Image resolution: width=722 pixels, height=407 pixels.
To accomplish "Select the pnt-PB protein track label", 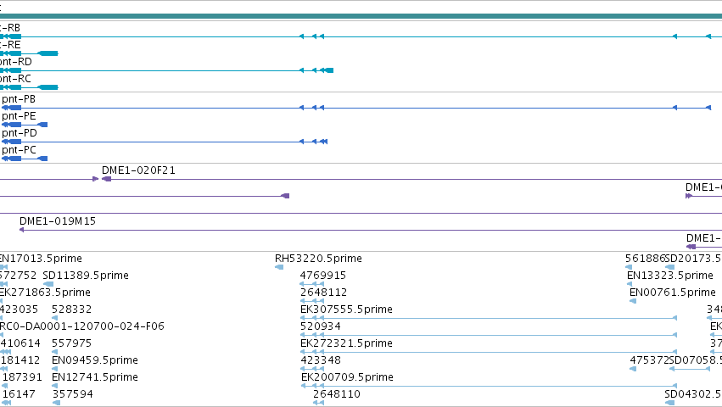I will 19,99.
